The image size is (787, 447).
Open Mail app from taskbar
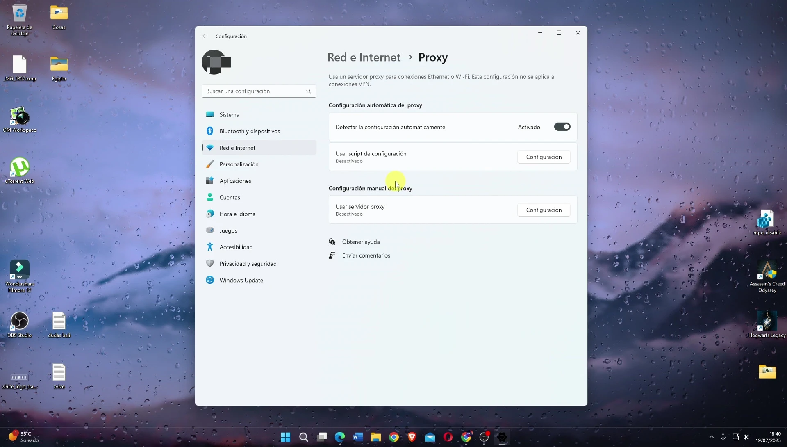click(430, 437)
